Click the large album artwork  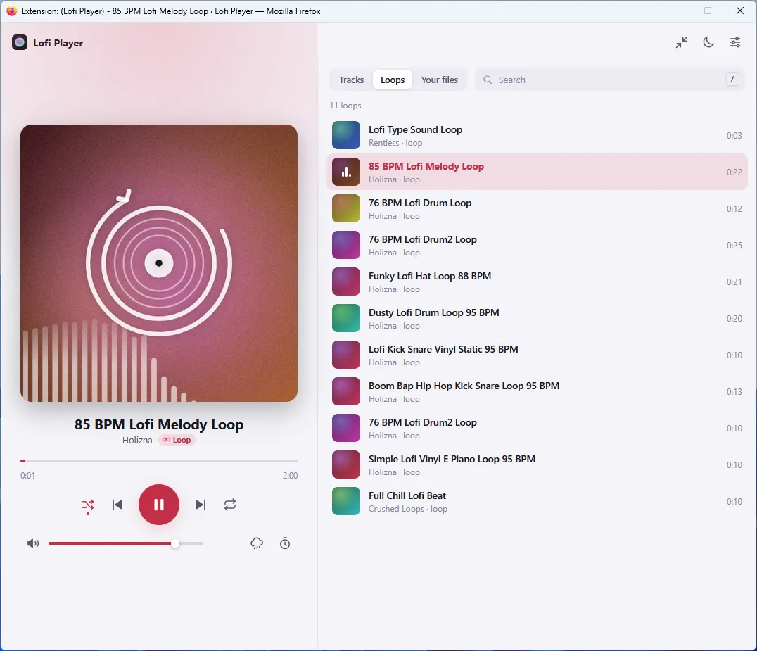(159, 263)
